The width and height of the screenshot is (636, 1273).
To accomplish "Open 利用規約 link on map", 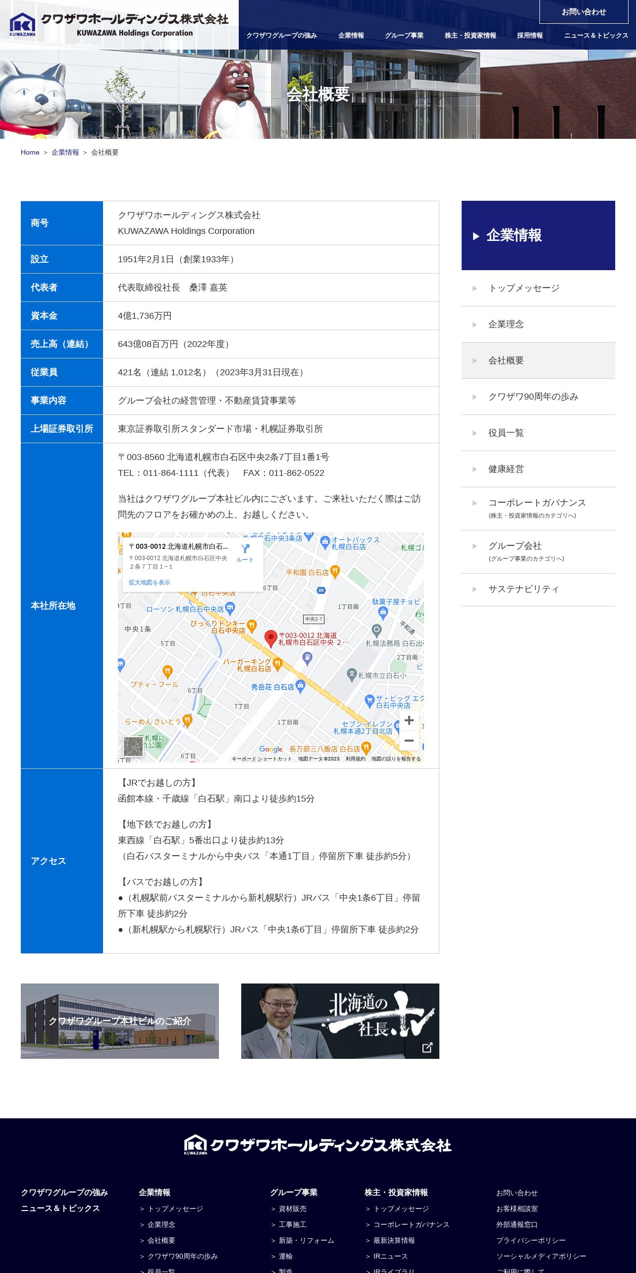I will (x=355, y=759).
